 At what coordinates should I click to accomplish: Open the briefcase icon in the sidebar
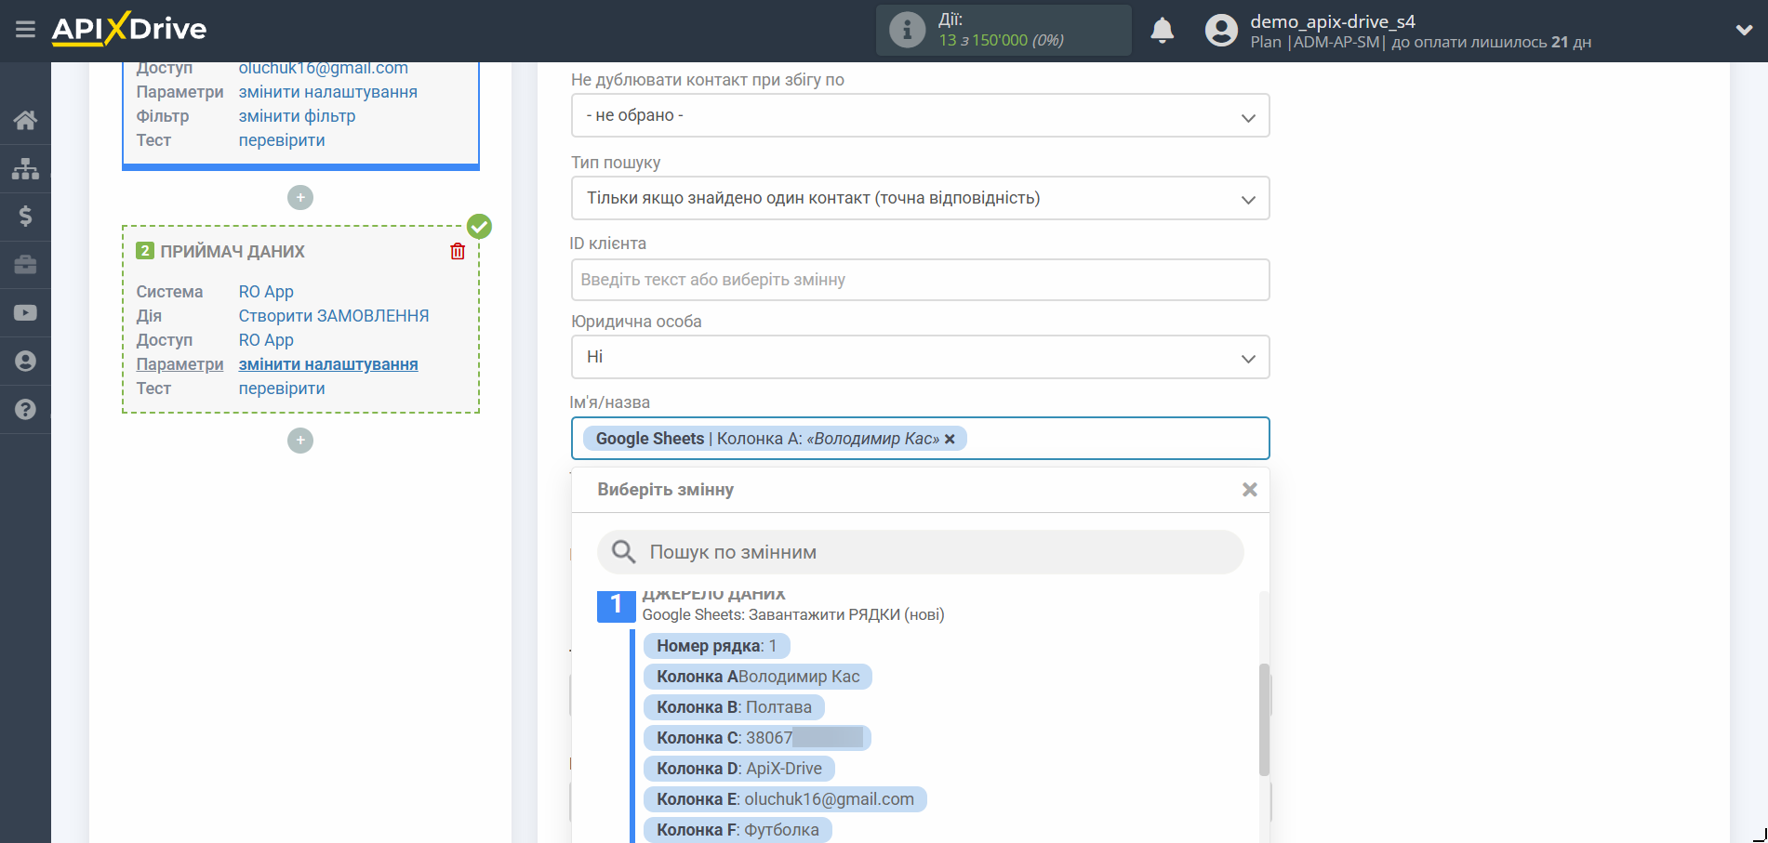[x=25, y=265]
